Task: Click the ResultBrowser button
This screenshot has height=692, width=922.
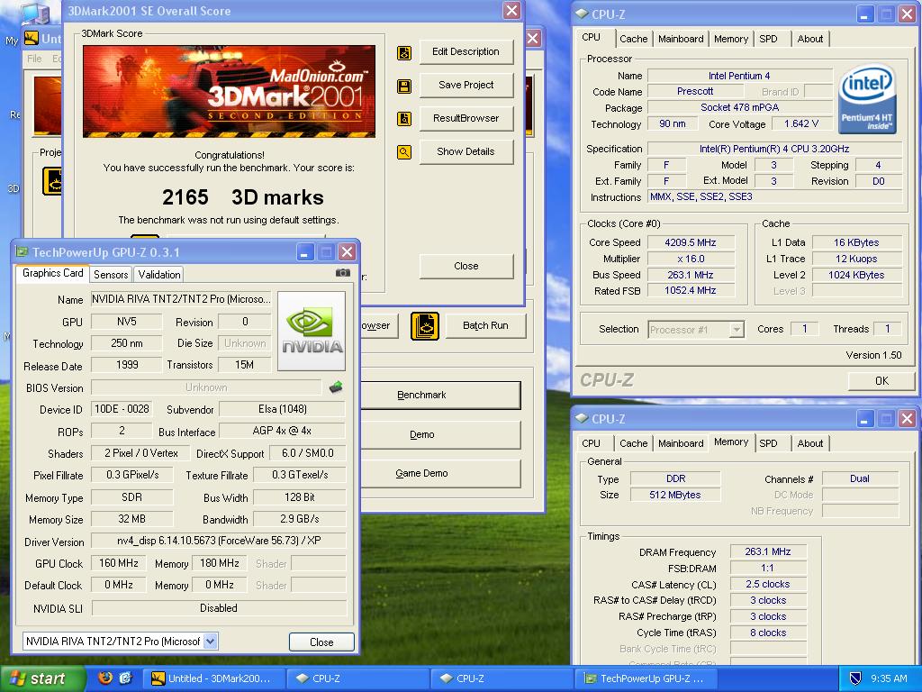Action: pos(466,118)
